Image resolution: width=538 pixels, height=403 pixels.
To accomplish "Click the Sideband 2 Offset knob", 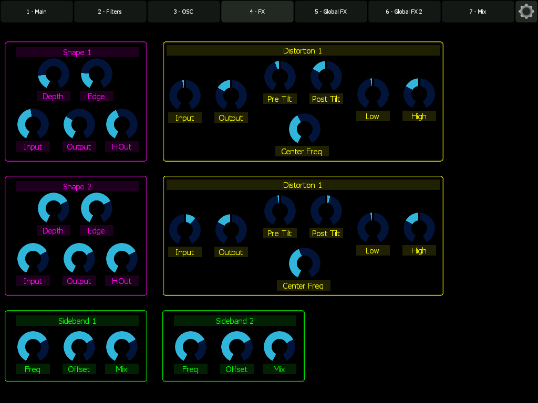I will pos(237,346).
